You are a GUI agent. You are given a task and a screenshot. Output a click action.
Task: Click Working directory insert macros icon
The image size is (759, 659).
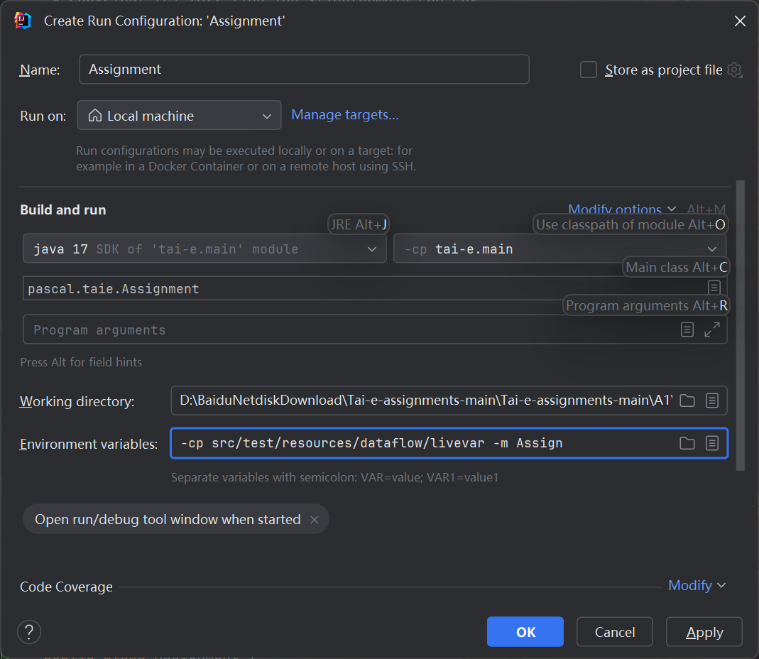(712, 401)
